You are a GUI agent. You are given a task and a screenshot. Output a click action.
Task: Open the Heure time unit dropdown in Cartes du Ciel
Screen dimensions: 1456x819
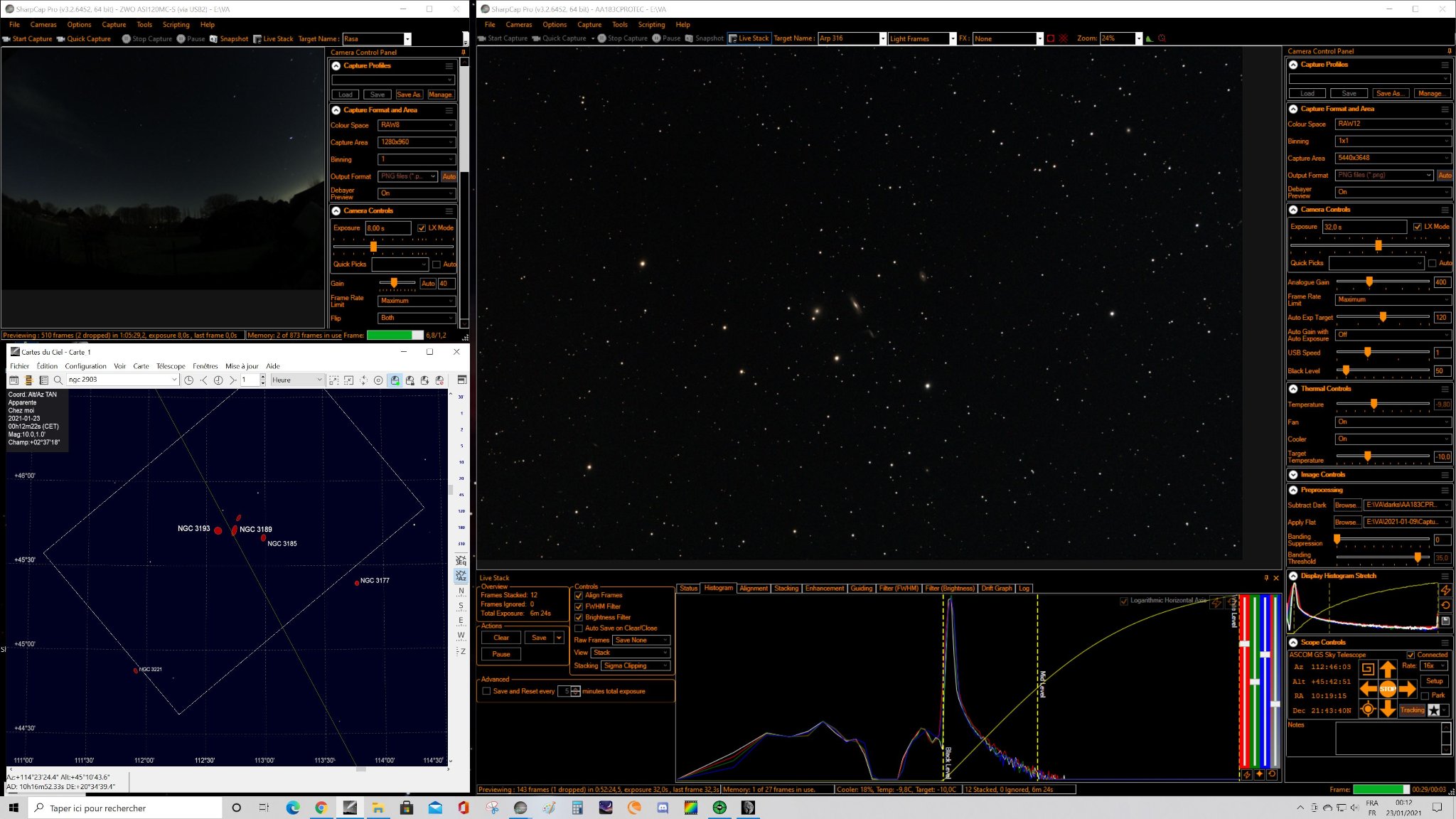tap(296, 380)
